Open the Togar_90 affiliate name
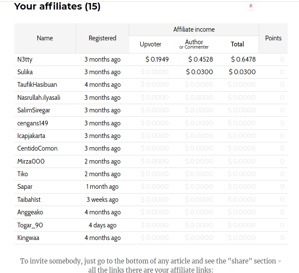Viewport: 299px width, 273px height. click(x=30, y=225)
